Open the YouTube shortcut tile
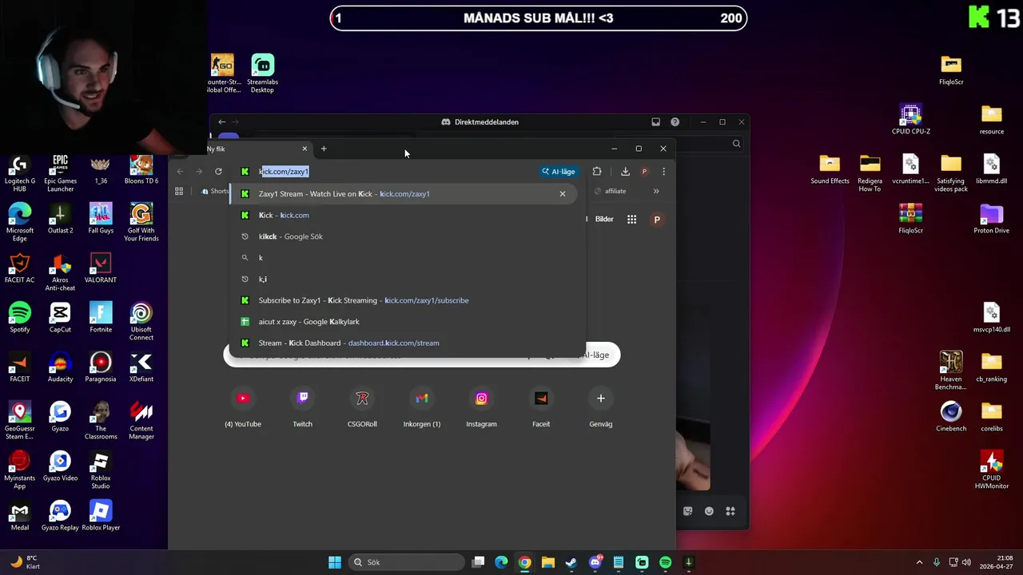This screenshot has width=1023, height=575. (x=243, y=406)
